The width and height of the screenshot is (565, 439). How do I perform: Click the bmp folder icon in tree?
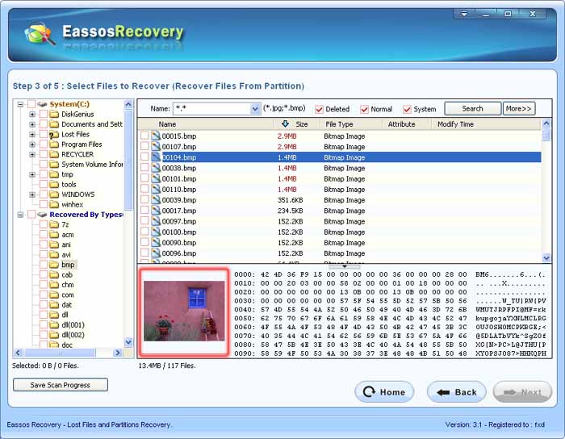(54, 265)
